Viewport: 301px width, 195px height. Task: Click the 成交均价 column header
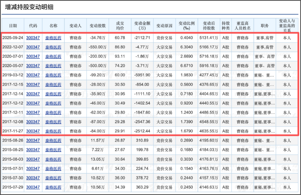[120, 26]
